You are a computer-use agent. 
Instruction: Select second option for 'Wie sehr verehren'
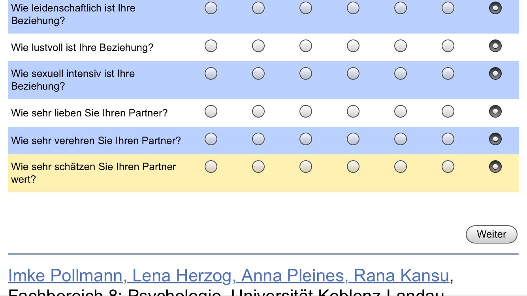258,139
